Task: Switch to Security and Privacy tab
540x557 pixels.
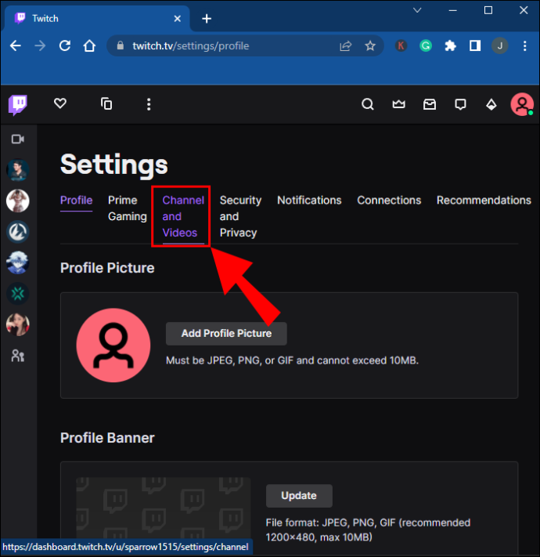Action: tap(240, 216)
